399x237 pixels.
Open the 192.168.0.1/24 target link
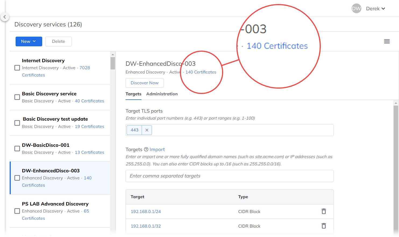(146, 212)
